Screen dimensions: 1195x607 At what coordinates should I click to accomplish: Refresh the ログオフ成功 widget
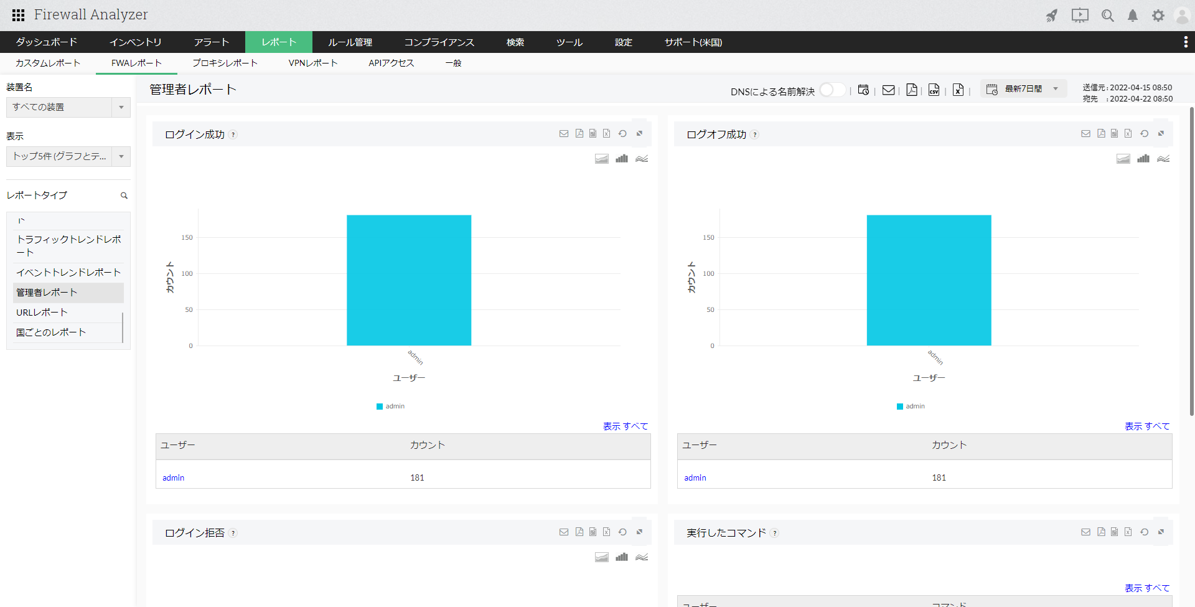[1144, 133]
